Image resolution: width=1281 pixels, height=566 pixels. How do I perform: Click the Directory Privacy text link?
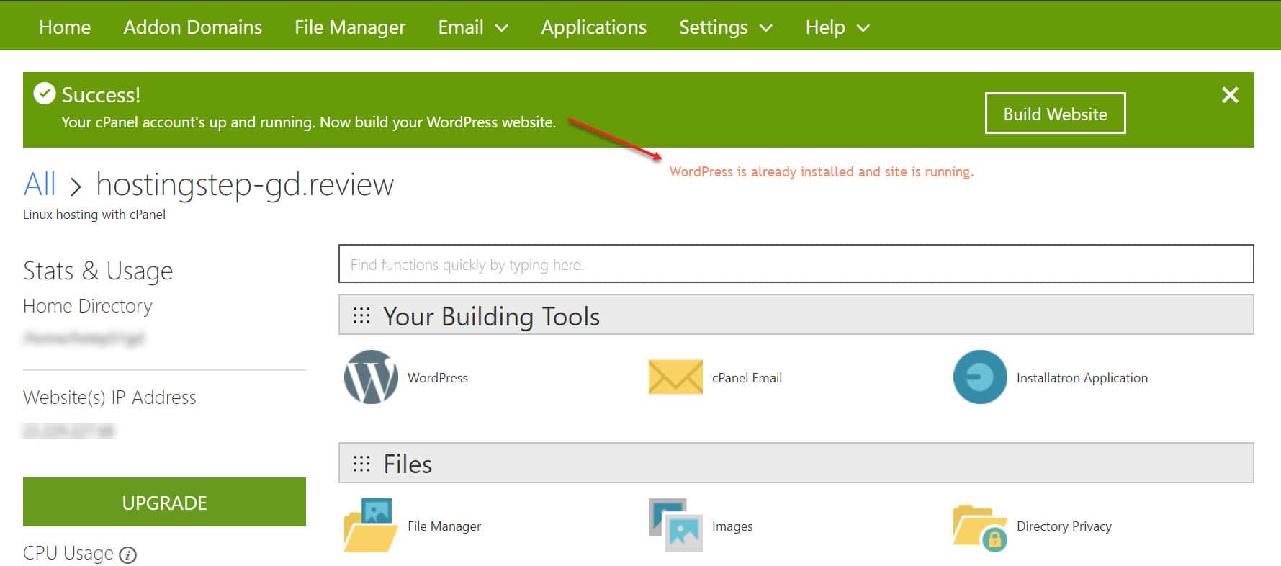[x=1064, y=526]
